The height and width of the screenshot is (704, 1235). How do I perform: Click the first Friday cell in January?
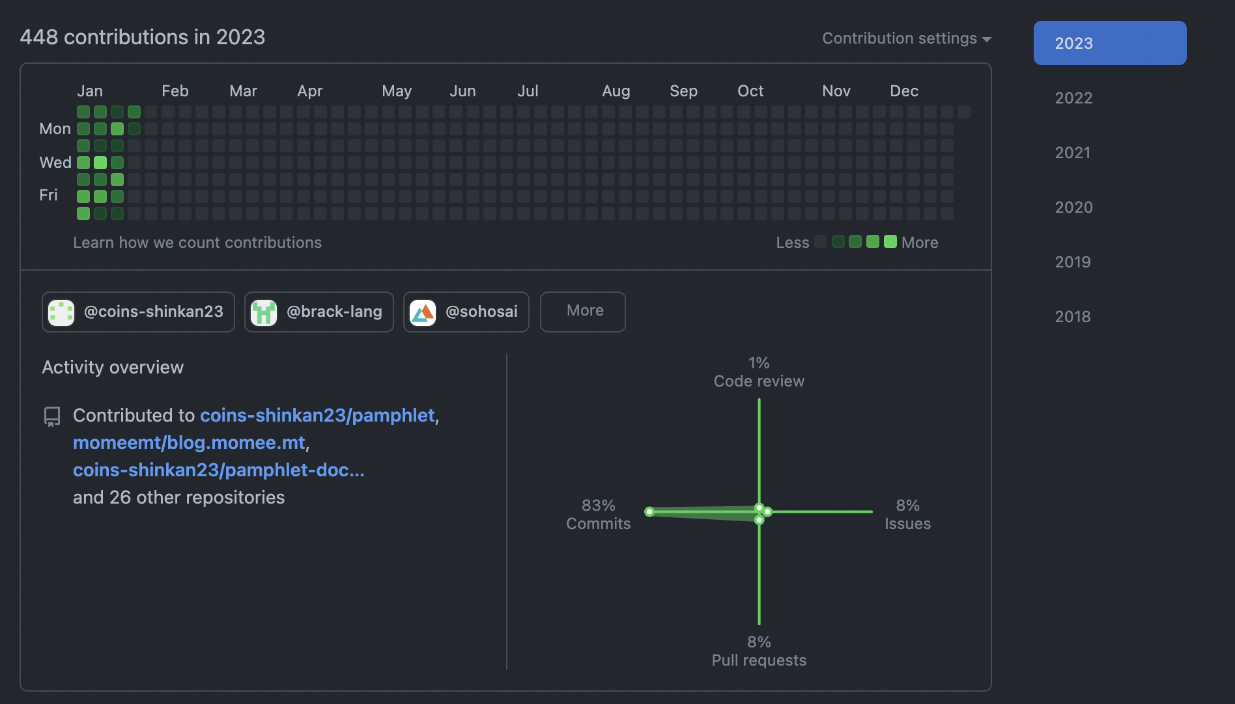[83, 196]
